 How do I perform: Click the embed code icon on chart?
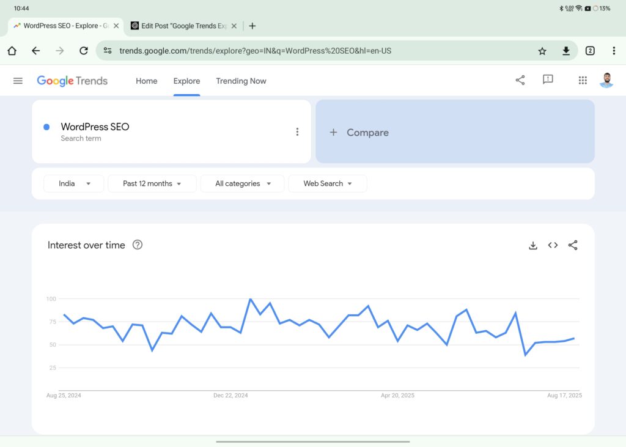coord(553,245)
